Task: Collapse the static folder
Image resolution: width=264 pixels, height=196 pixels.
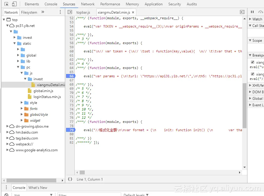Action: point(15,43)
